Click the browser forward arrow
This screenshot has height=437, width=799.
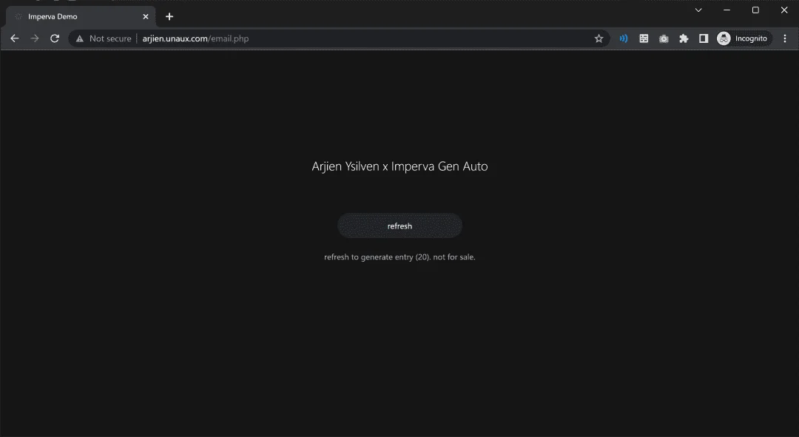[35, 38]
